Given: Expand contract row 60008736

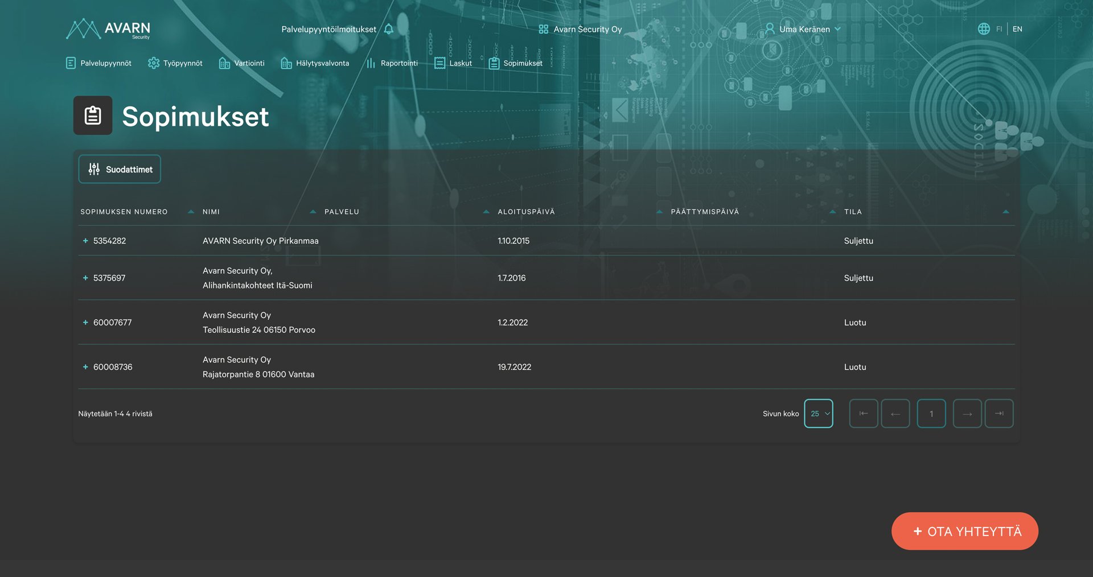Looking at the screenshot, I should point(85,367).
